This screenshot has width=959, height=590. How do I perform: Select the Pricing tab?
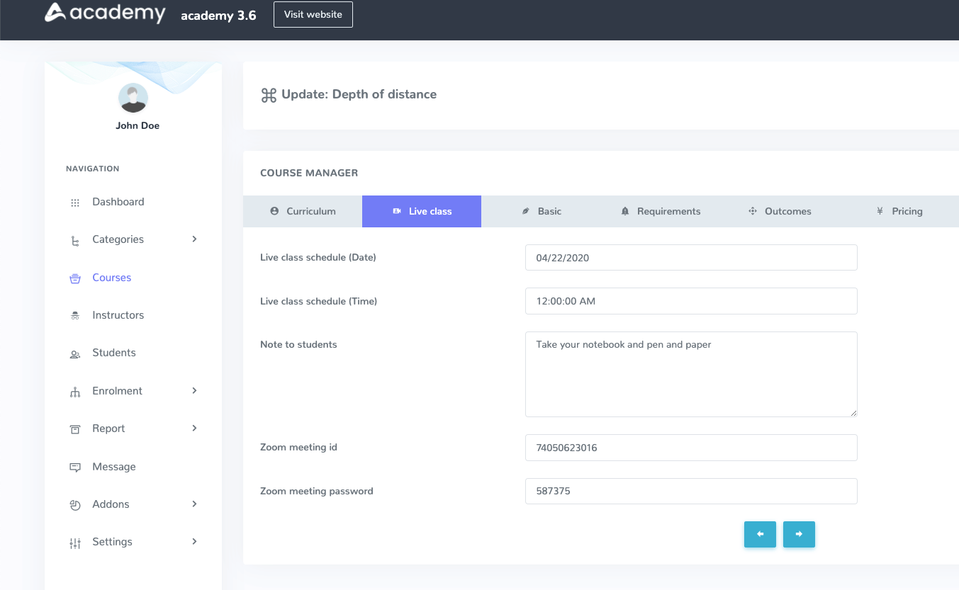[x=899, y=211]
